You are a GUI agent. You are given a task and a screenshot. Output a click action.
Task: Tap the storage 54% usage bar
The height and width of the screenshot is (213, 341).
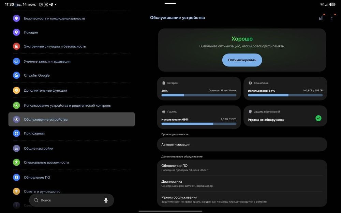click(285, 95)
